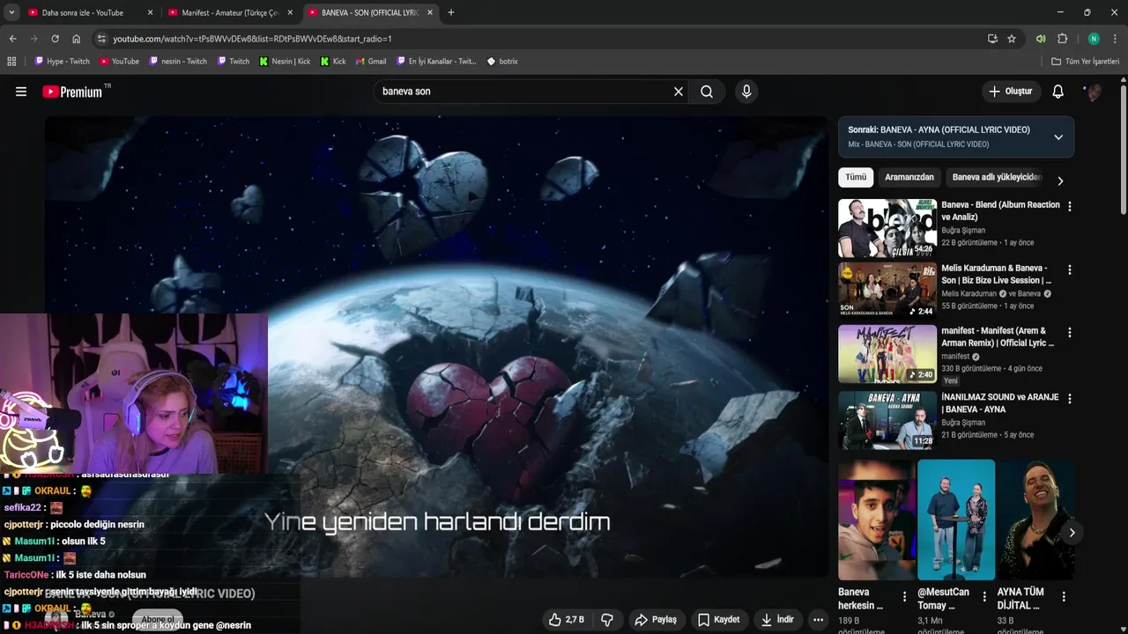Open 'Hype - Twitch' bookmark
The image size is (1128, 634).
[62, 62]
